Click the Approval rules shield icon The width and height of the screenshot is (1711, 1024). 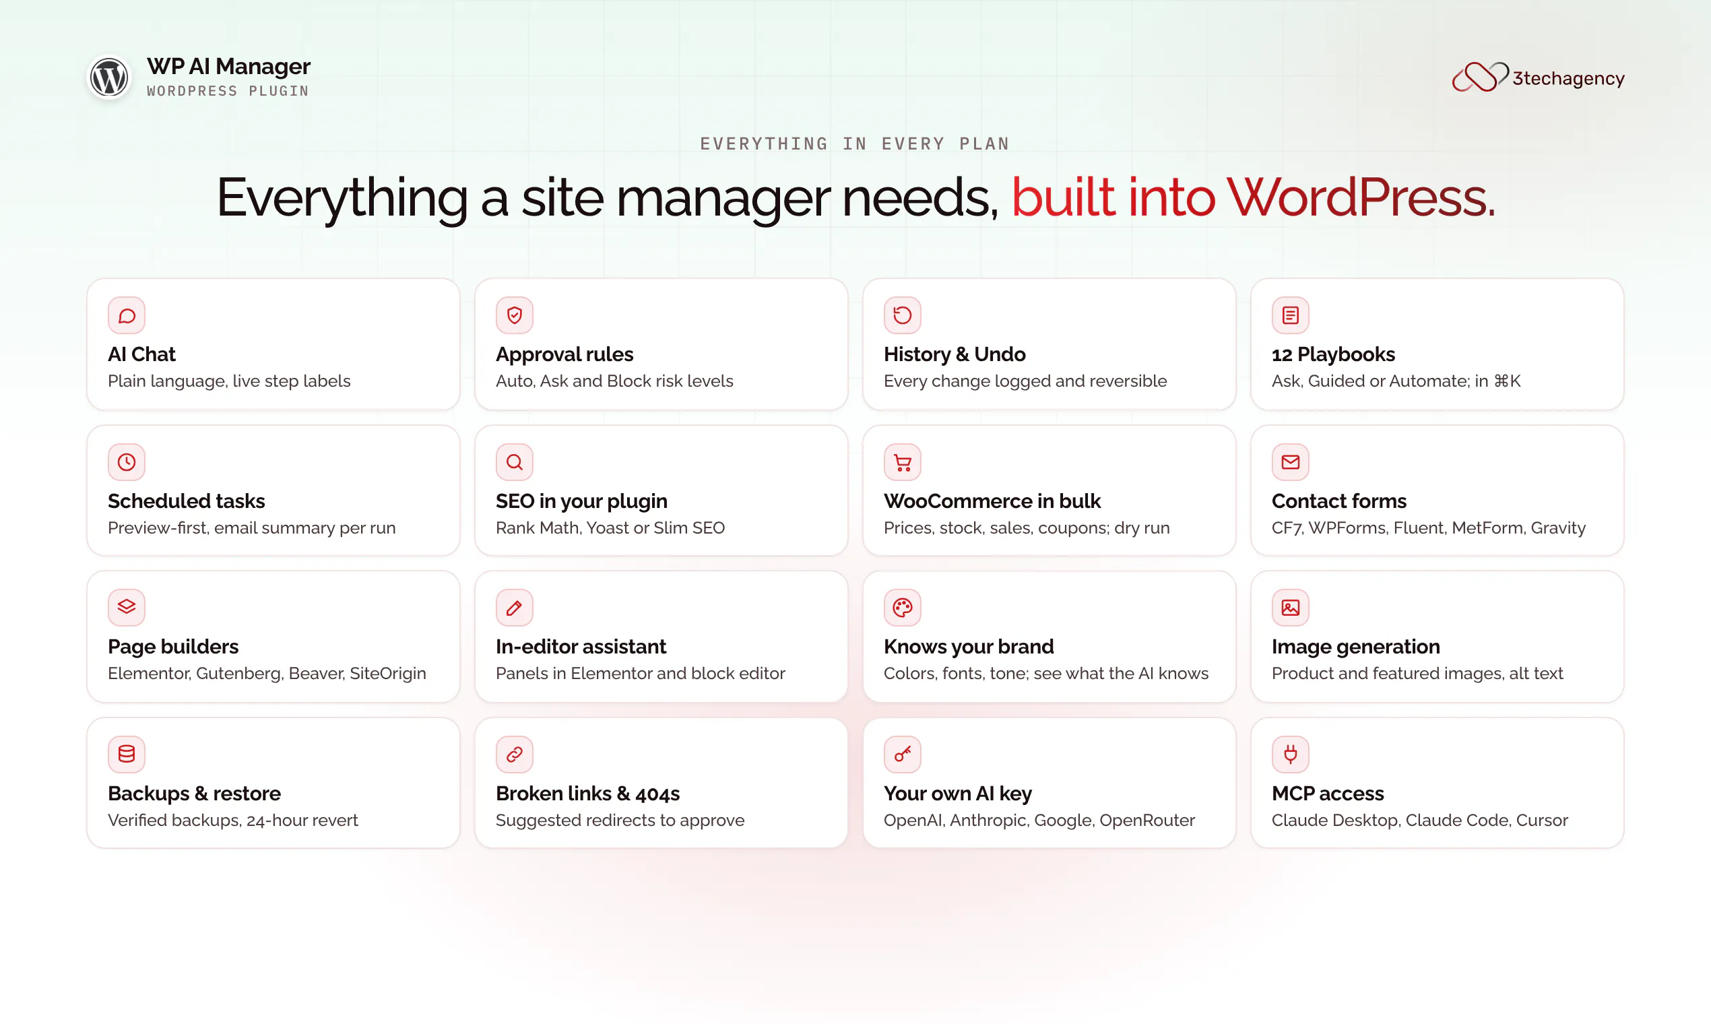click(514, 315)
